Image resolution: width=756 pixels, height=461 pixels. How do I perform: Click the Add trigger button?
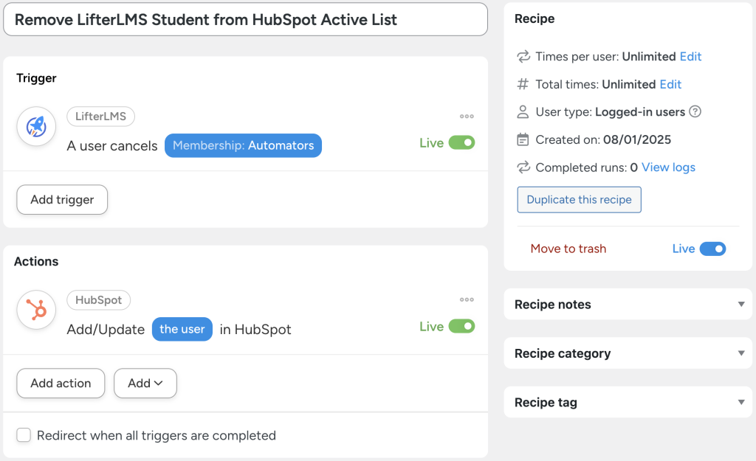click(x=61, y=199)
